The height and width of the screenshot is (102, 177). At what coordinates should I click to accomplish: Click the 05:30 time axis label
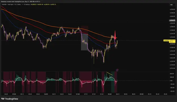tap(30, 94)
